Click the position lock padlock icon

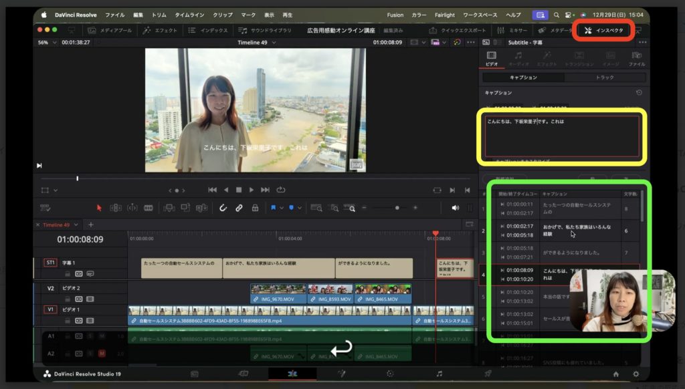click(x=255, y=208)
